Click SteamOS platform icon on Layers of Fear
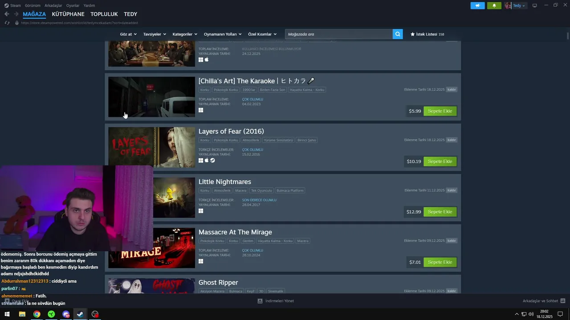 [x=212, y=160]
